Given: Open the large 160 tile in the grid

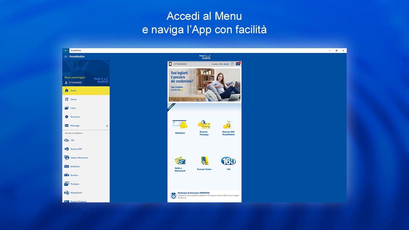Looking at the screenshot, I should tap(228, 164).
